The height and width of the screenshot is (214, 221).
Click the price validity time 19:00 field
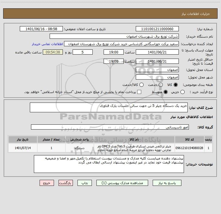114,61
